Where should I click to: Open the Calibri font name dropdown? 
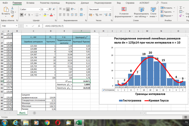[39, 9]
